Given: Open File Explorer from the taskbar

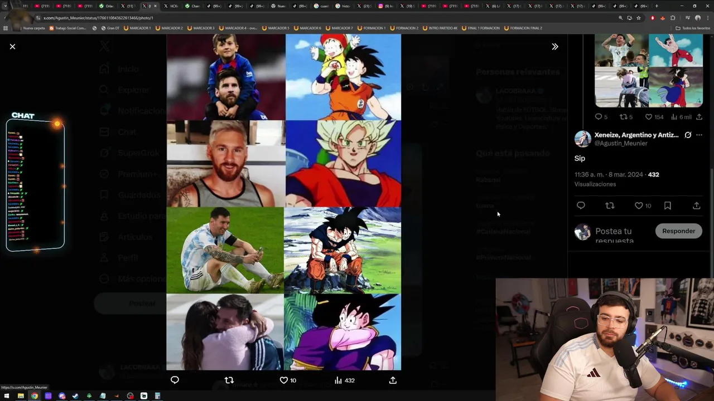Looking at the screenshot, I should click(21, 396).
